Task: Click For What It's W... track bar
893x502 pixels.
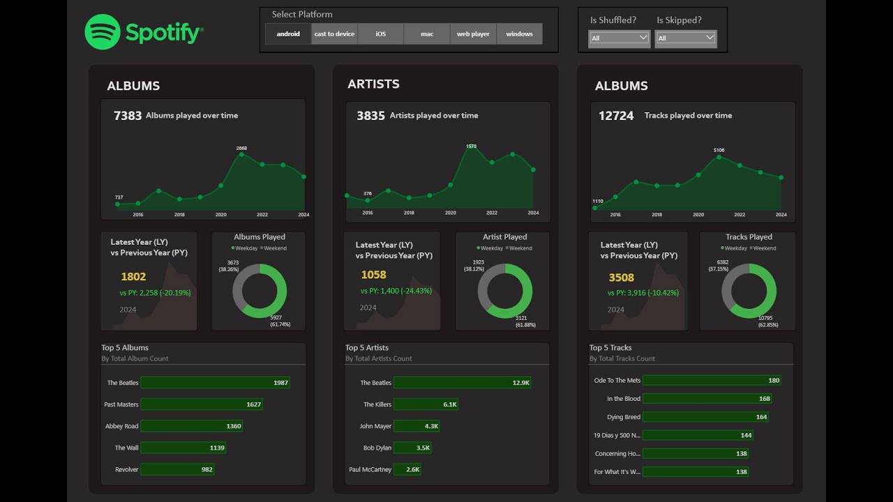Action: pyautogui.click(x=696, y=471)
